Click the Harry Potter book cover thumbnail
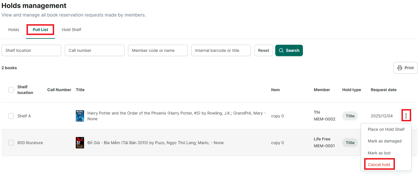 point(80,116)
